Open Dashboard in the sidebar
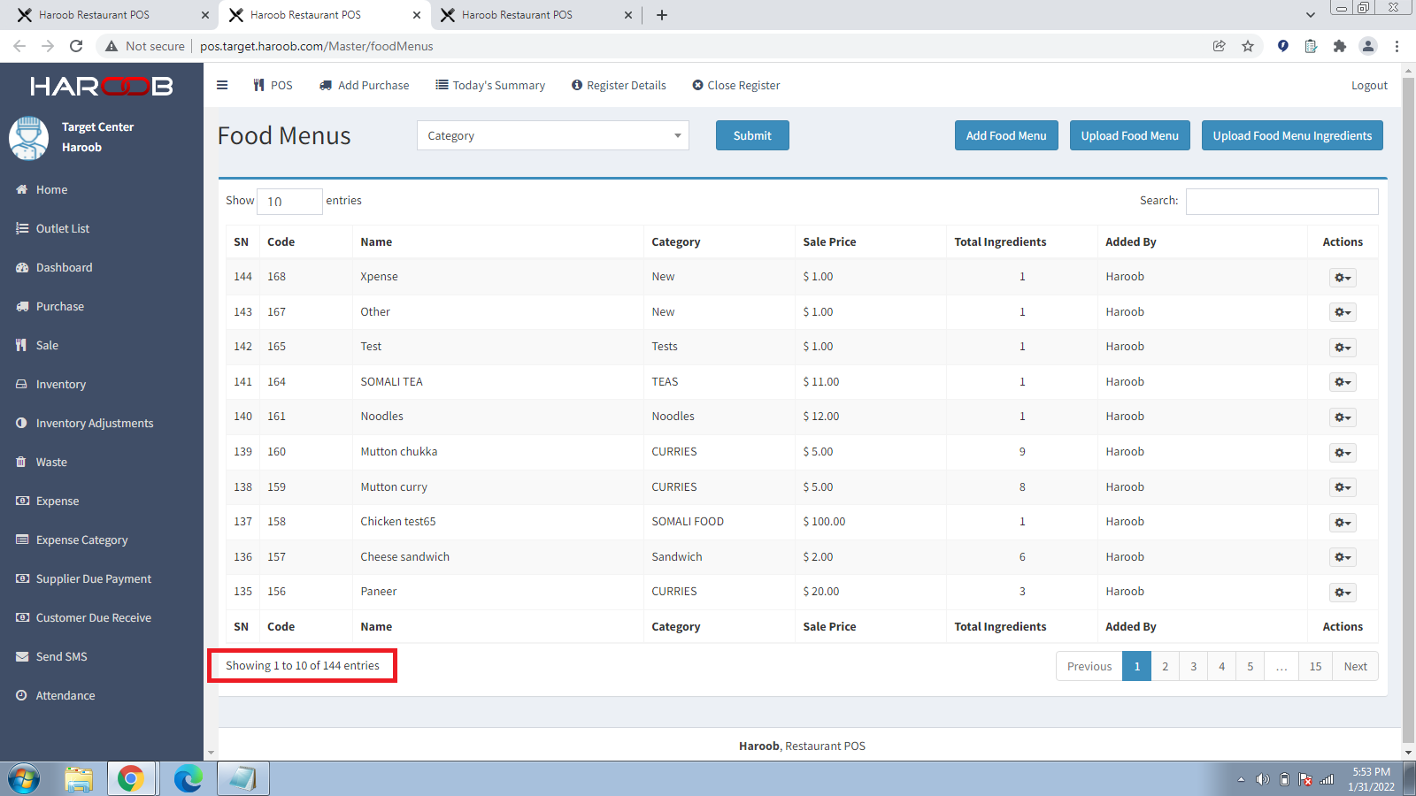This screenshot has height=796, width=1416. (102, 267)
